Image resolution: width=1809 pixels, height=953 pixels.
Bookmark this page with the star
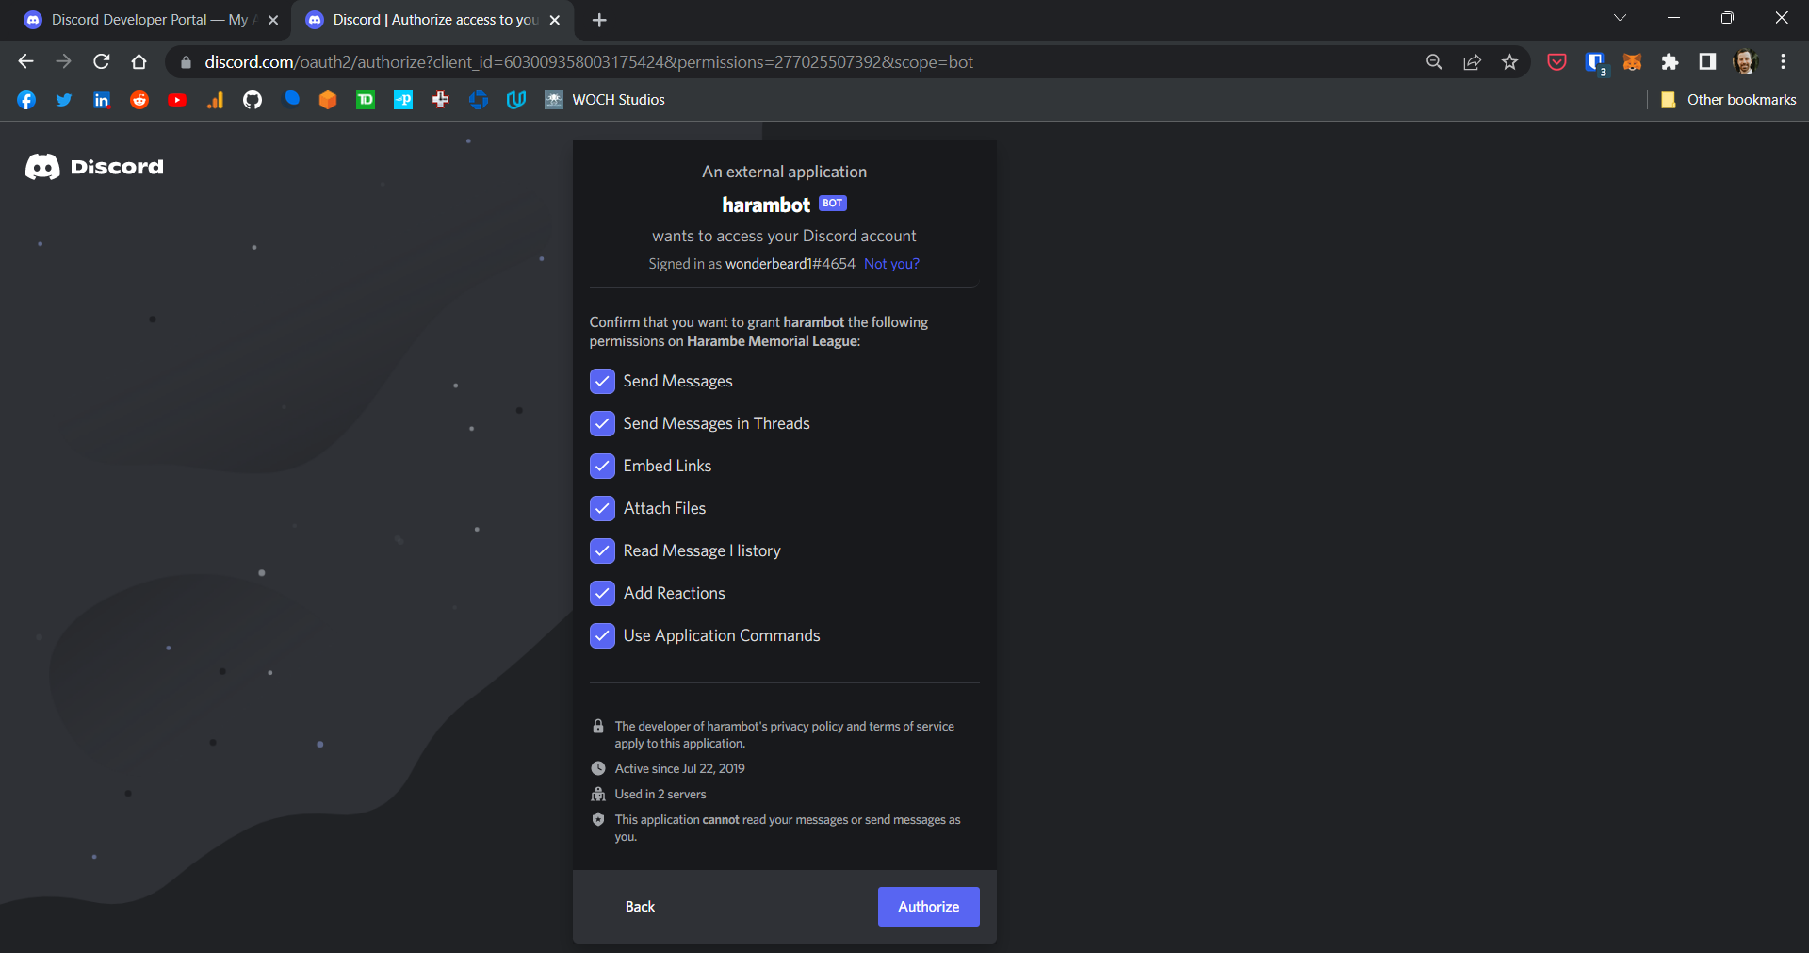click(1509, 62)
